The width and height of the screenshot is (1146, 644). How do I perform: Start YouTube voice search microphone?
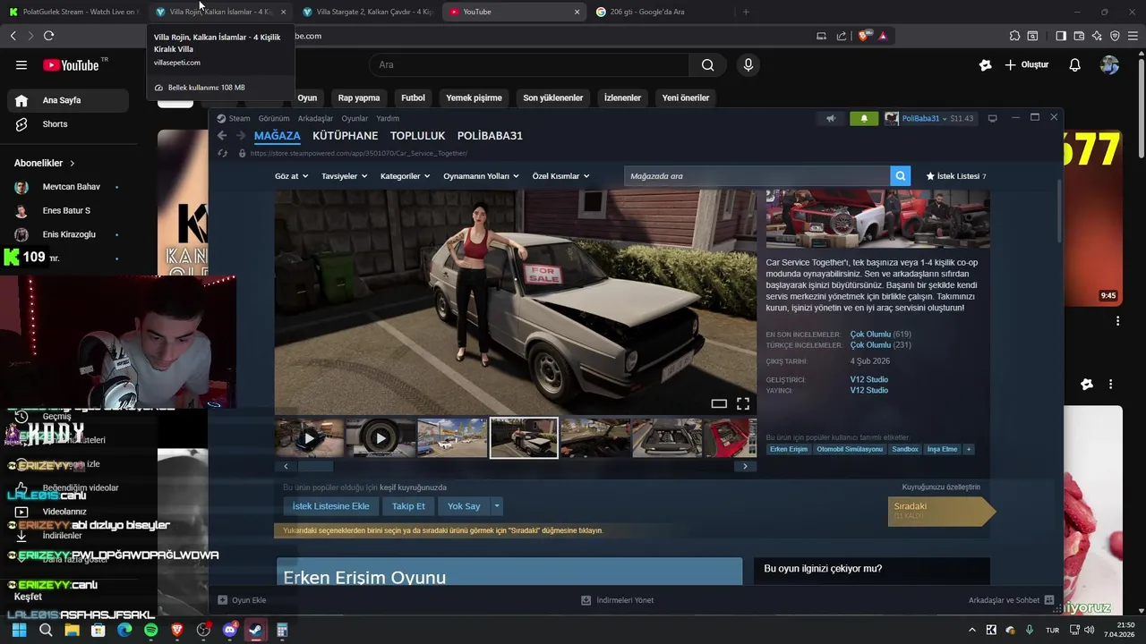(748, 64)
